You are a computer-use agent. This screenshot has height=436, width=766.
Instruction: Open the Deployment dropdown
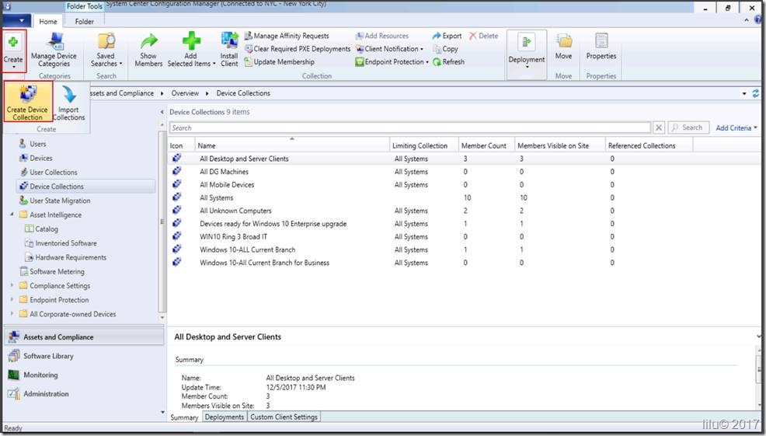(526, 53)
